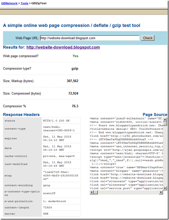169x220 pixels.
Task: Click the 'content-type' header name cell
Action: pos(22,129)
